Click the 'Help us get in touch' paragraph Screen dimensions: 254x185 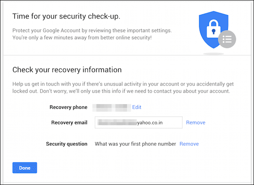point(123,88)
